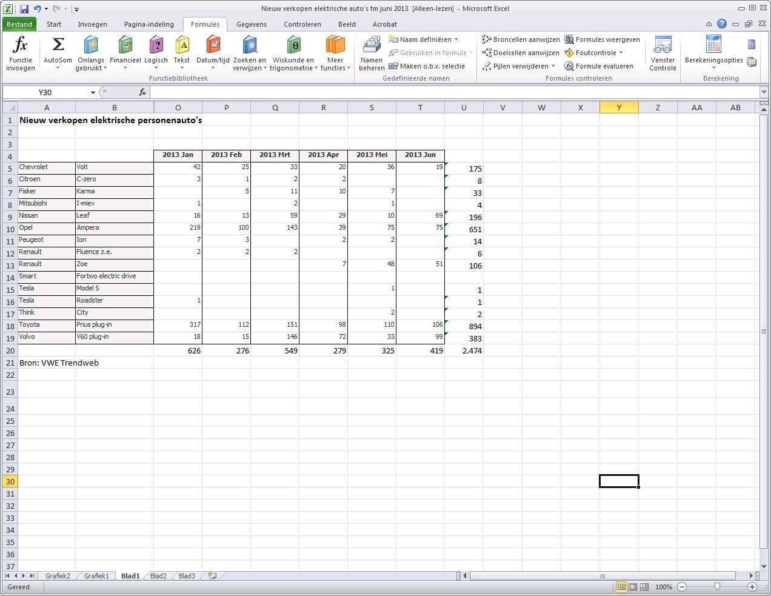
Task: Select cell containing total 2.474
Action: pos(464,350)
